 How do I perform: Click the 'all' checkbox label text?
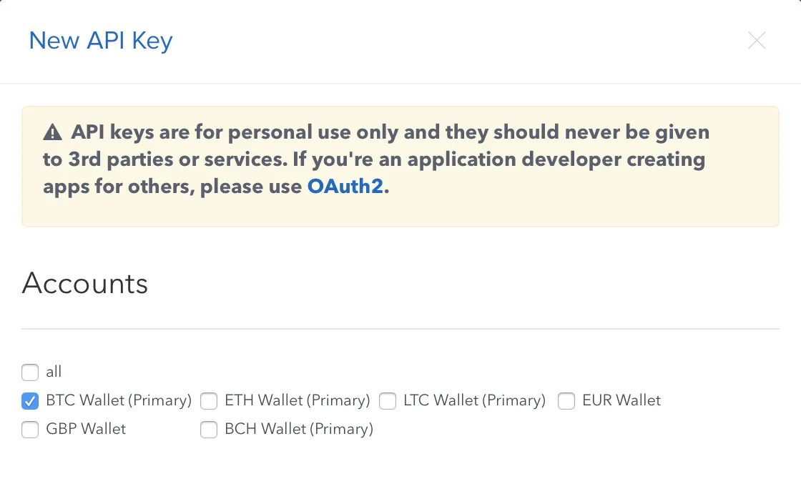click(54, 372)
